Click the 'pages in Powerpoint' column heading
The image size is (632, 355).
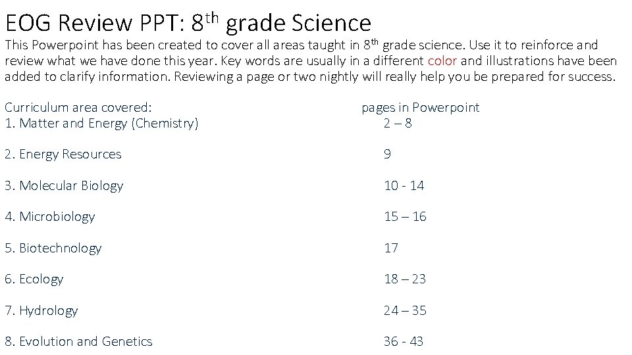pyautogui.click(x=421, y=107)
